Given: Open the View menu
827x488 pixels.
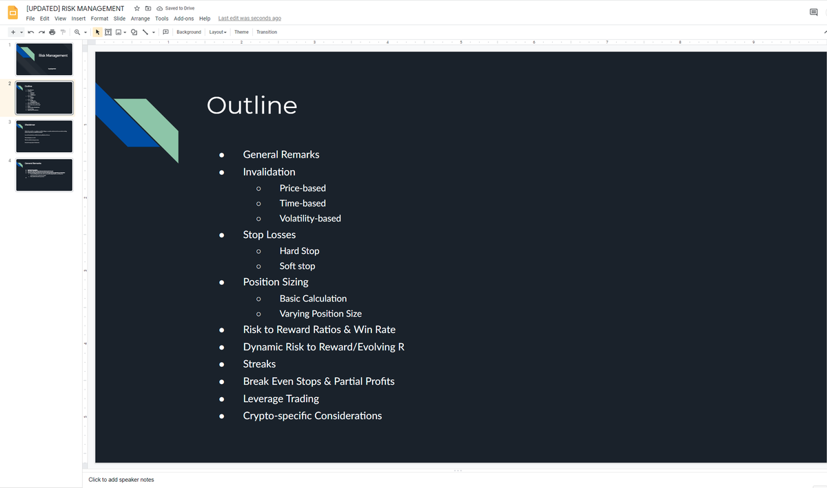Looking at the screenshot, I should tap(61, 19).
